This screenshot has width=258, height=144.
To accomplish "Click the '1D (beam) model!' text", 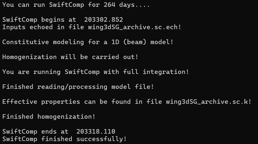I will coord(142,42).
